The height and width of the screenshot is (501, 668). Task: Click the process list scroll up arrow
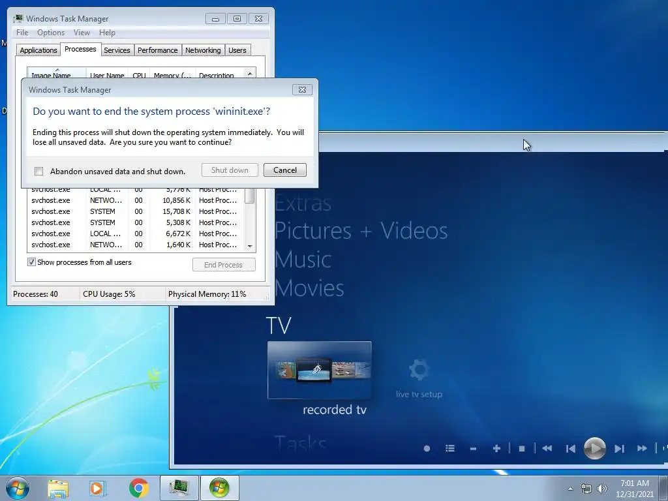[x=250, y=73]
